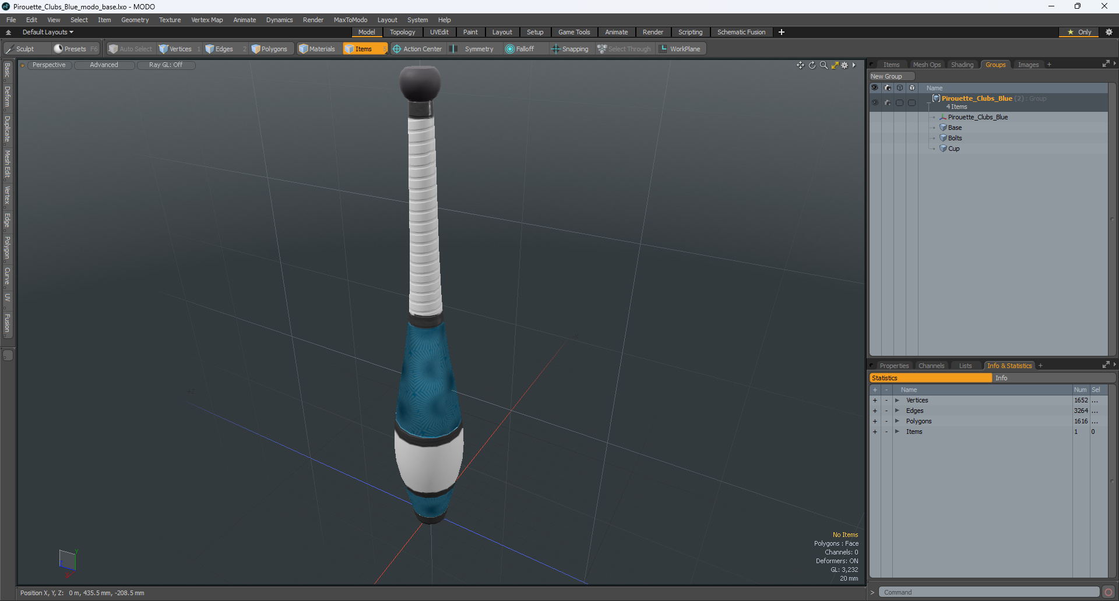Screen dimensions: 1119x601
Task: Click the viewport move/pan icon
Action: (x=800, y=65)
